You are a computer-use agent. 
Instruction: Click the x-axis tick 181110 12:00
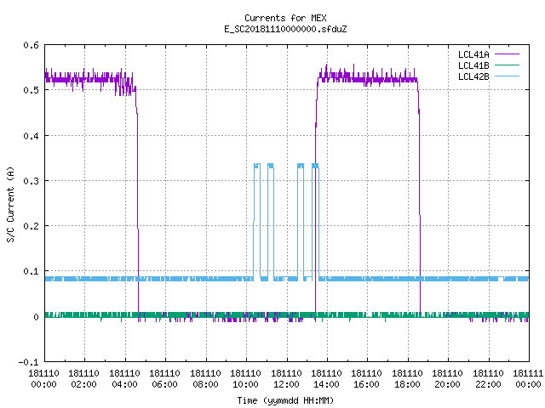tap(286, 379)
